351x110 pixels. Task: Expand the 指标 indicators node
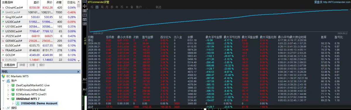4,108
